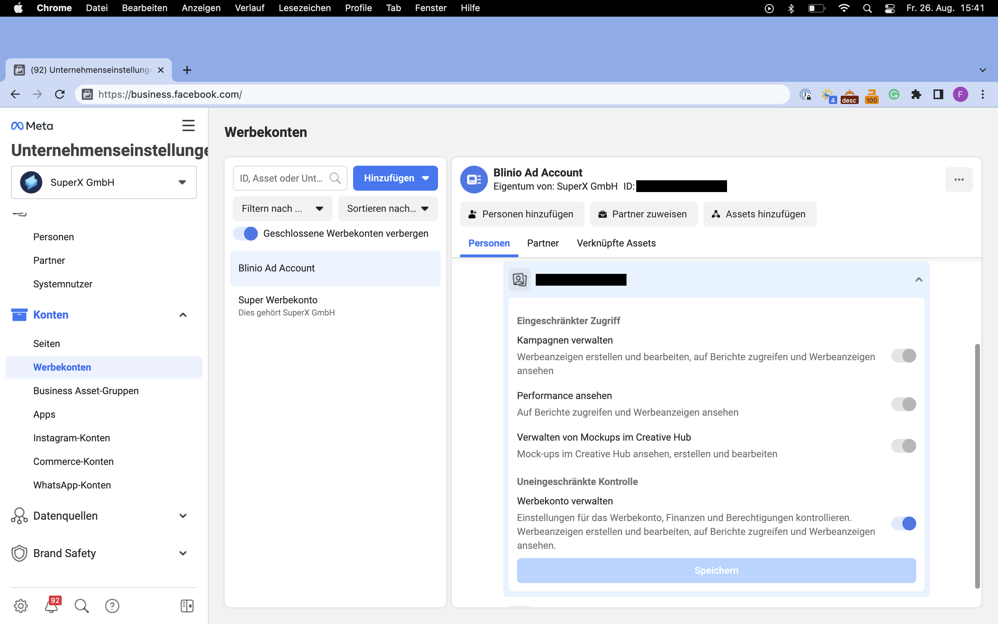Disable the Werbekonto verwalten toggle
998x624 pixels.
903,523
